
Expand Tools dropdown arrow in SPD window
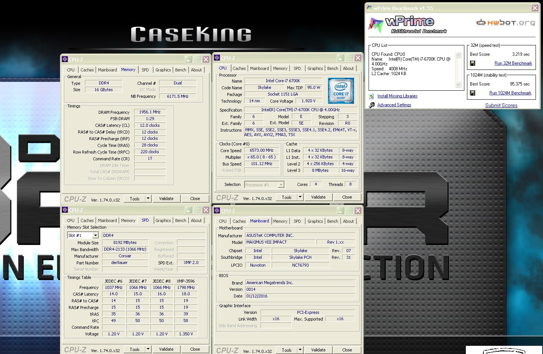(x=148, y=349)
